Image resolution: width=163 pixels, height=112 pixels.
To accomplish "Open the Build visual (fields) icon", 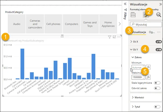I will tap(133, 15).
